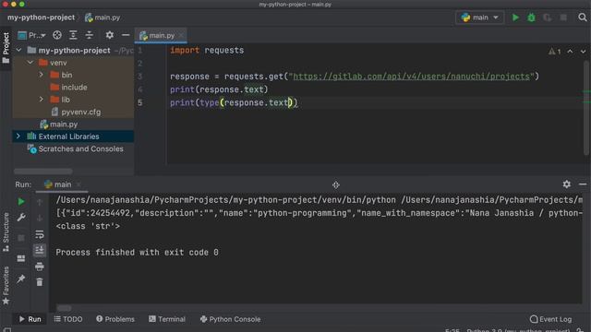Clear all console output trash icon

coord(39,282)
